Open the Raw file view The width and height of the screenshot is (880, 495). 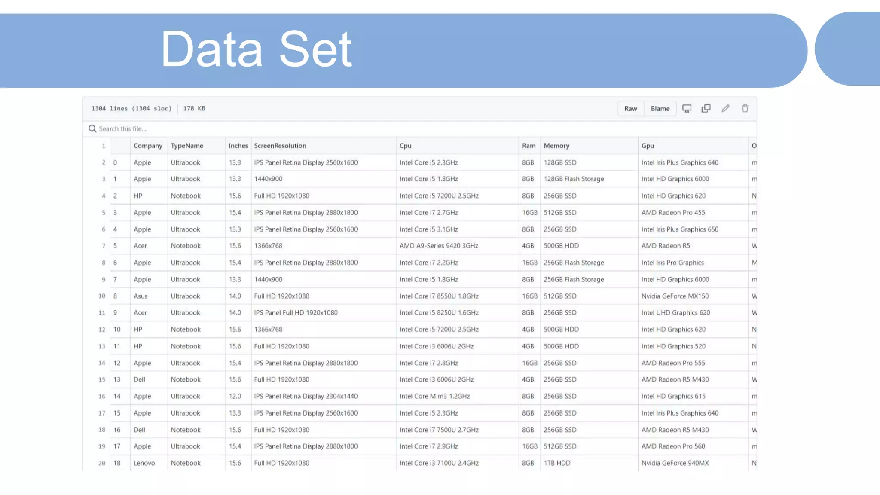(630, 109)
